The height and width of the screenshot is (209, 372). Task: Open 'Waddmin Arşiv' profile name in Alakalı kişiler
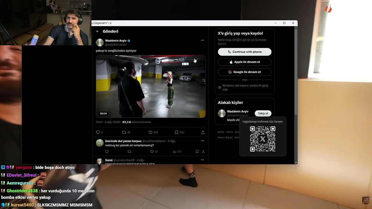238,111
